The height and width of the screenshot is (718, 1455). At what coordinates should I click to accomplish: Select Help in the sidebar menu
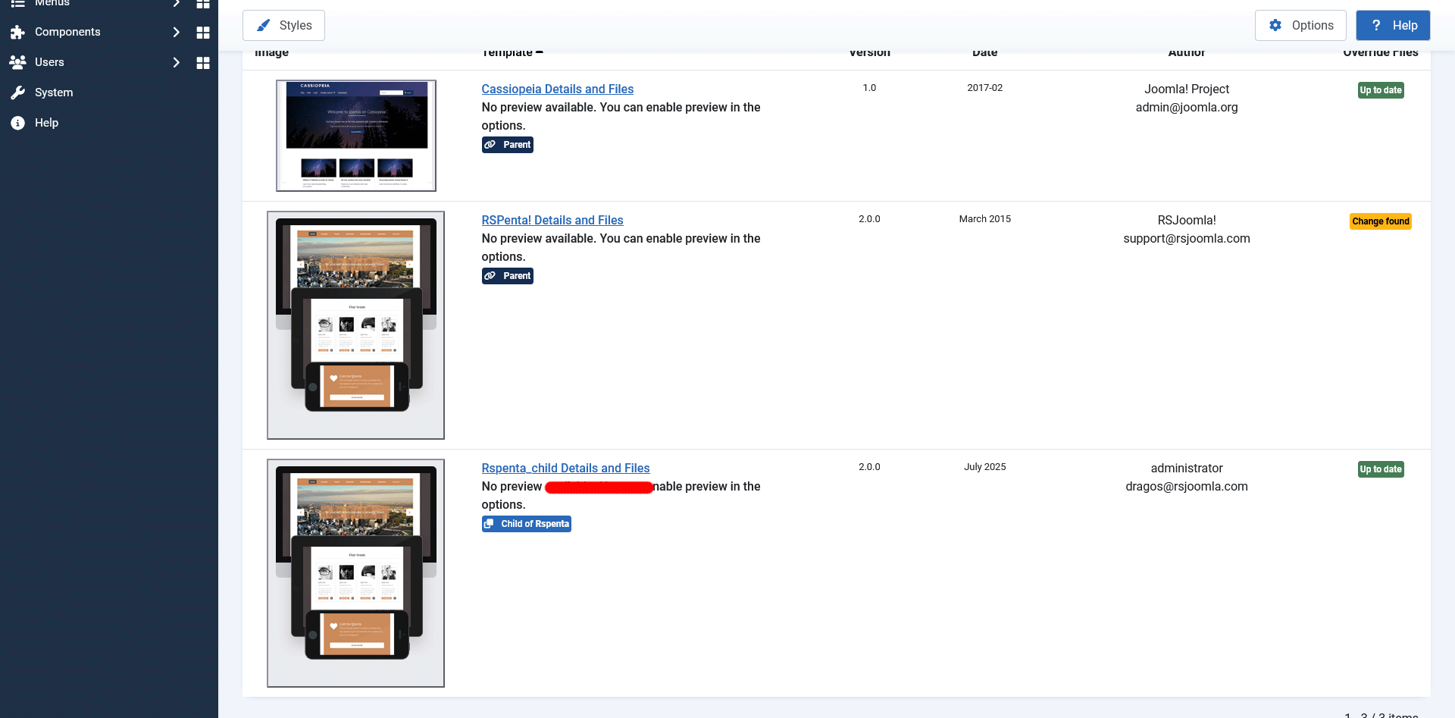(46, 123)
